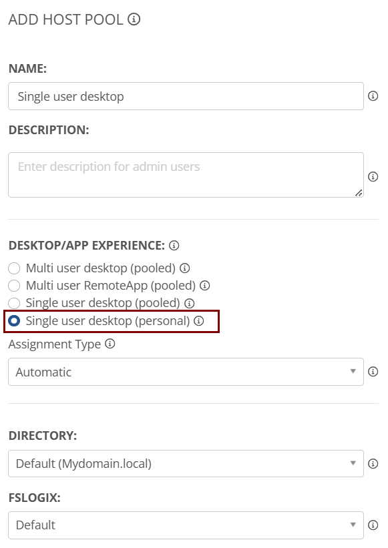Click info icon for Multi user desktop (pooled)
The width and height of the screenshot is (388, 548).
click(184, 268)
